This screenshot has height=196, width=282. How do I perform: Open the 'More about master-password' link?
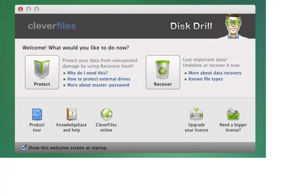[x=98, y=85]
